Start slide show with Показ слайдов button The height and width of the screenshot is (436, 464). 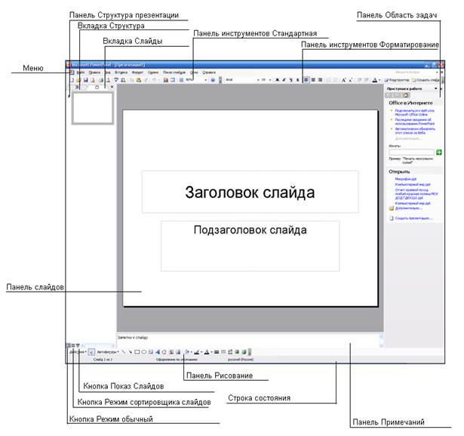(78, 345)
